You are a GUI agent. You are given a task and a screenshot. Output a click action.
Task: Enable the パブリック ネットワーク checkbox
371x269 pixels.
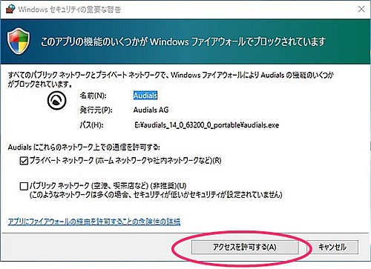tap(24, 186)
